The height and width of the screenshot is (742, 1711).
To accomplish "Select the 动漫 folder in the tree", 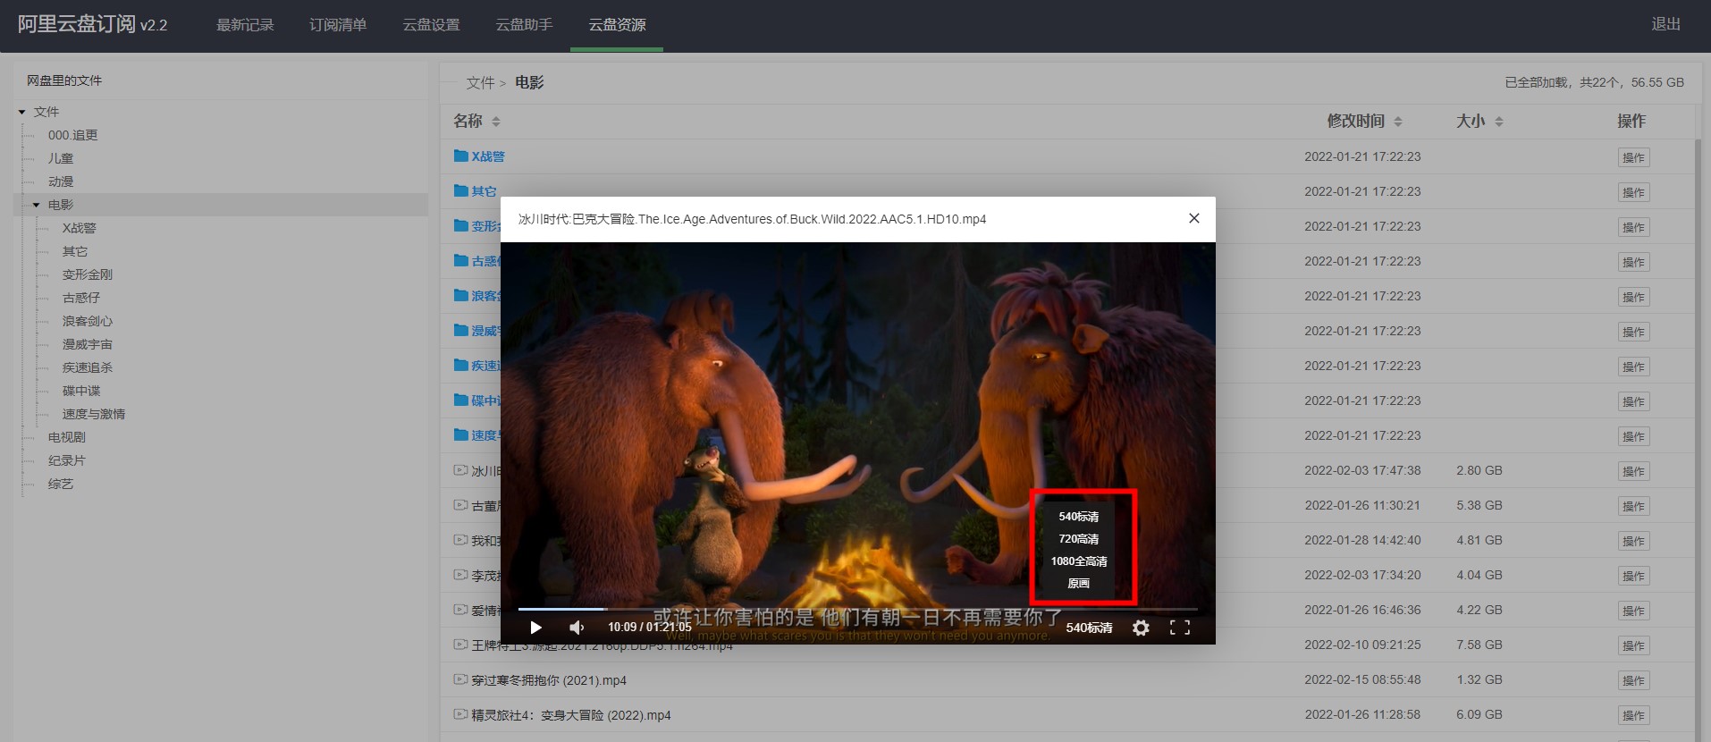I will click(x=61, y=181).
